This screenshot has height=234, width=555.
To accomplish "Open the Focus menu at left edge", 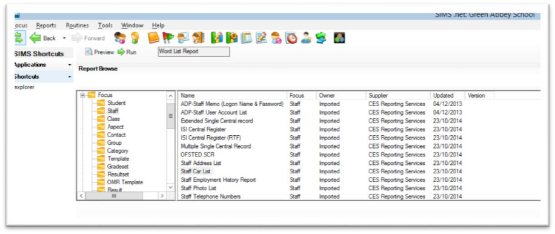I will click(x=21, y=25).
